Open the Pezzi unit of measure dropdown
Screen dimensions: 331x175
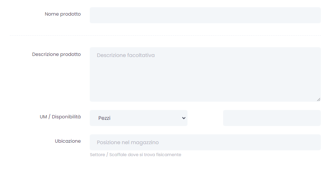[x=138, y=118]
